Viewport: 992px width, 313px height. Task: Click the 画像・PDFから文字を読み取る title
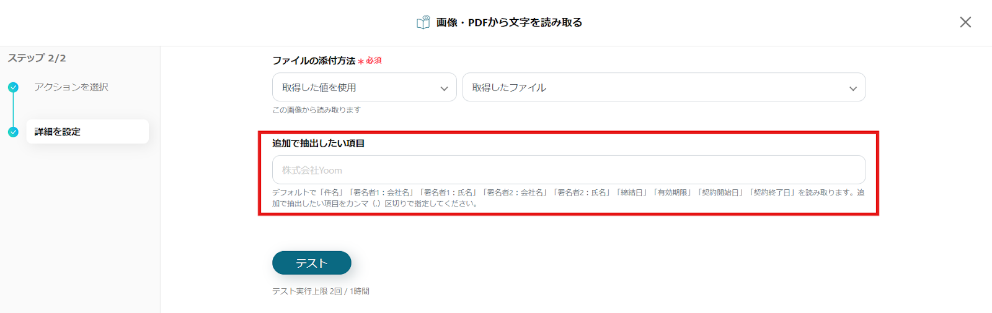(509, 22)
